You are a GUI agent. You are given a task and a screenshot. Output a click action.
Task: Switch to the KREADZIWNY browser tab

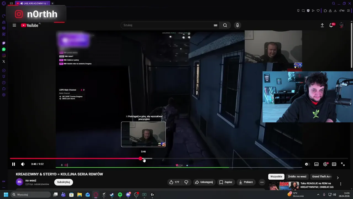click(33, 3)
